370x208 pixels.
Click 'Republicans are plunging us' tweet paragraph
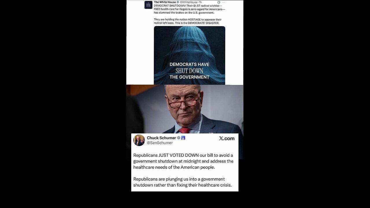tap(182, 182)
